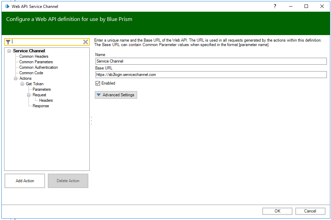Image resolution: width=331 pixels, height=220 pixels.
Task: Collapse the Actions tree node
Action: point(16,78)
